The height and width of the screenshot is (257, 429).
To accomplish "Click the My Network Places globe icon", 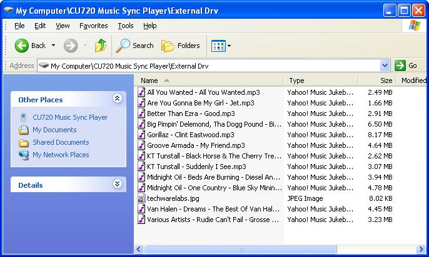I will pos(24,155).
